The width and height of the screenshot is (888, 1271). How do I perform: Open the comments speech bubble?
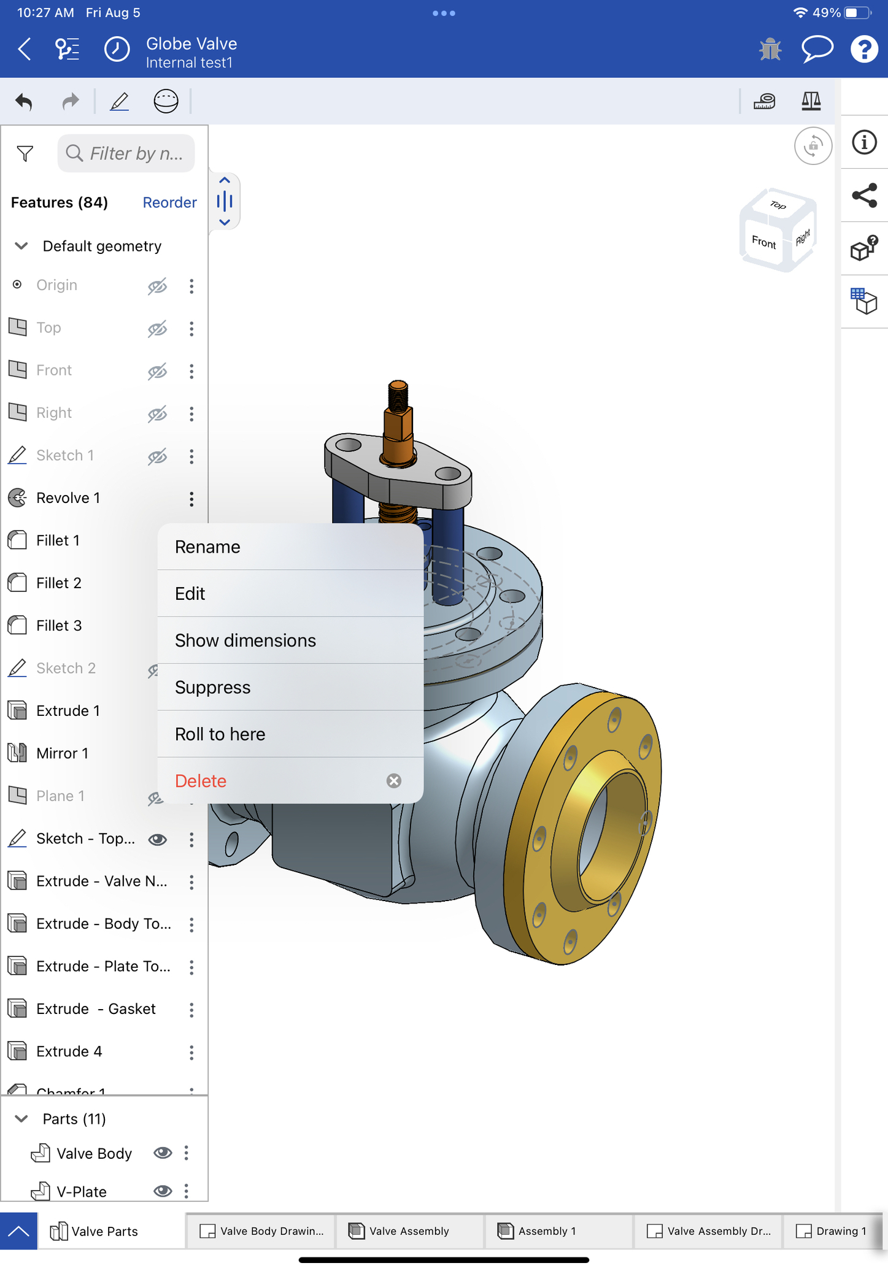[x=817, y=49]
